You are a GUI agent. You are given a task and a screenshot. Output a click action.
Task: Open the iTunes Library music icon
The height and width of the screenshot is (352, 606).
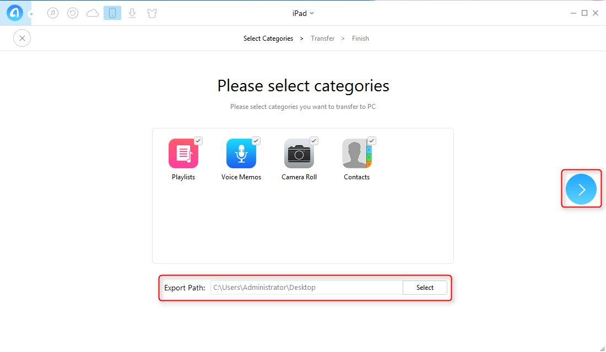pyautogui.click(x=53, y=13)
